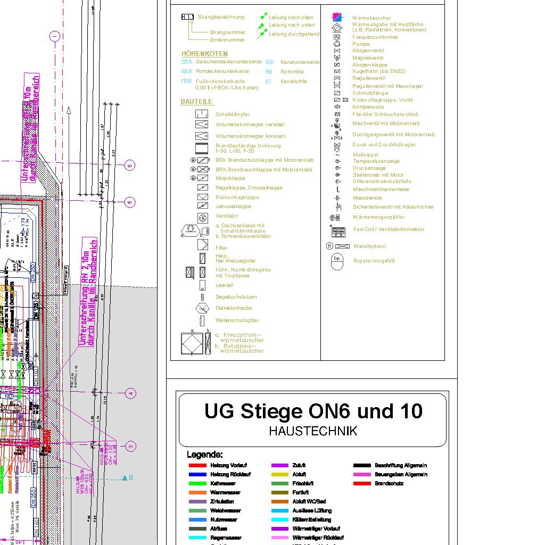Select the green Kaltwasser color swatch

(x=197, y=483)
